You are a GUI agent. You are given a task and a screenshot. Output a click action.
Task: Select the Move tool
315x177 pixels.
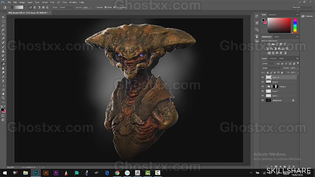point(3,17)
